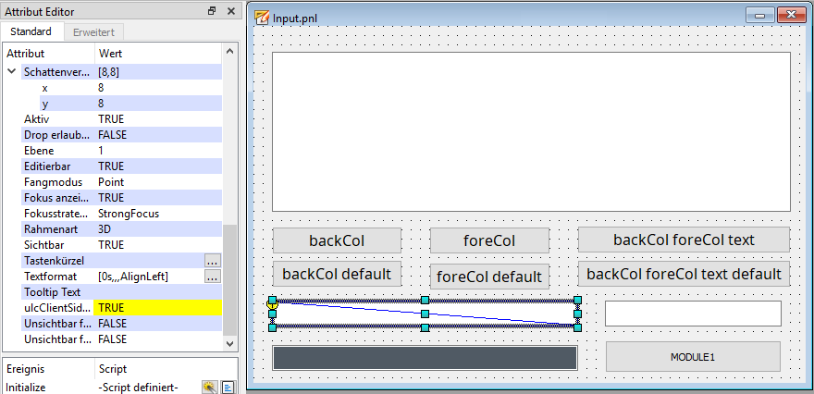
Task: Collapse the Schattenversatz attribute group
Action: pos(12,72)
